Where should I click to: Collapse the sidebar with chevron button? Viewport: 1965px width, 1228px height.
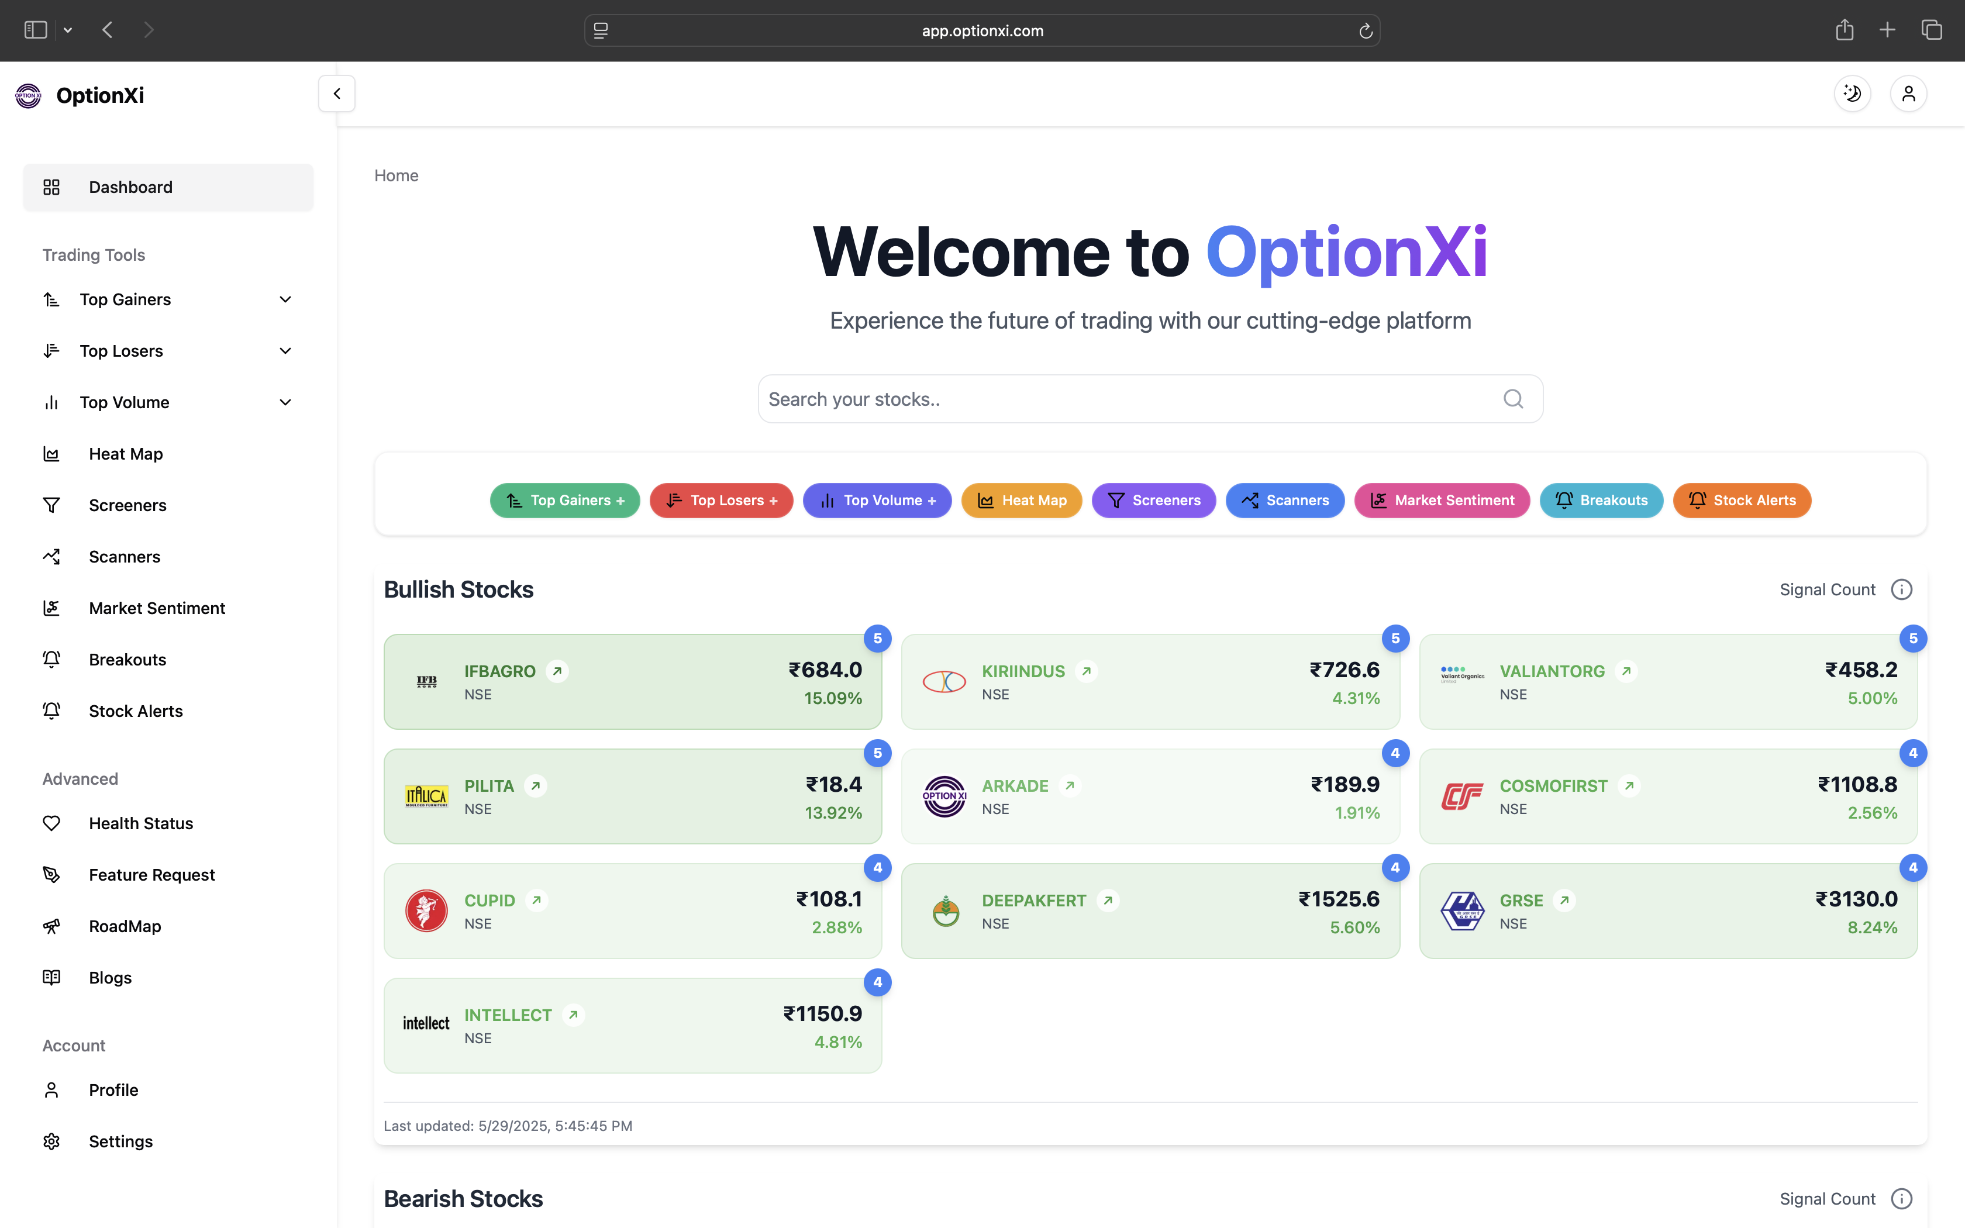coord(337,94)
